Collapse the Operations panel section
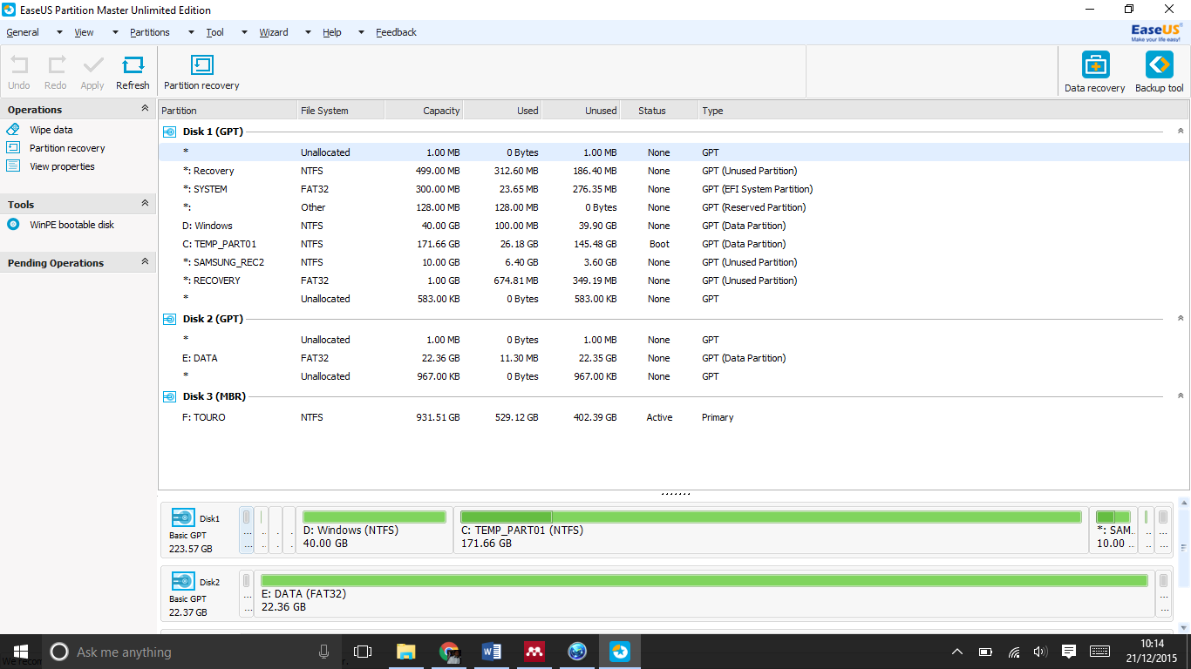Screen dimensions: 1191x669 pyautogui.click(x=145, y=109)
